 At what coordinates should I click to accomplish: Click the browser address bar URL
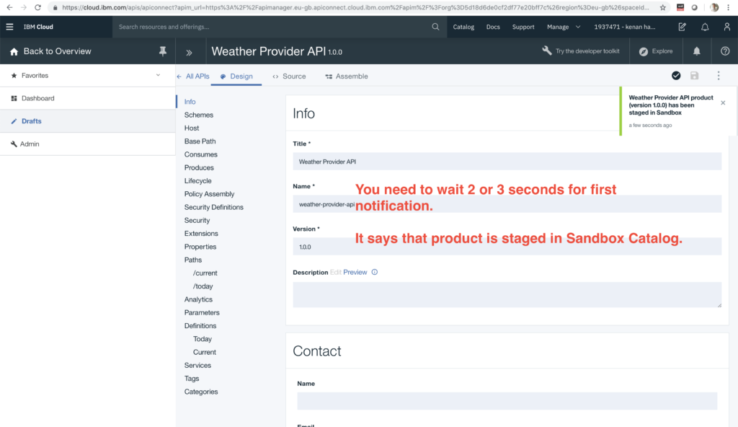(x=355, y=7)
